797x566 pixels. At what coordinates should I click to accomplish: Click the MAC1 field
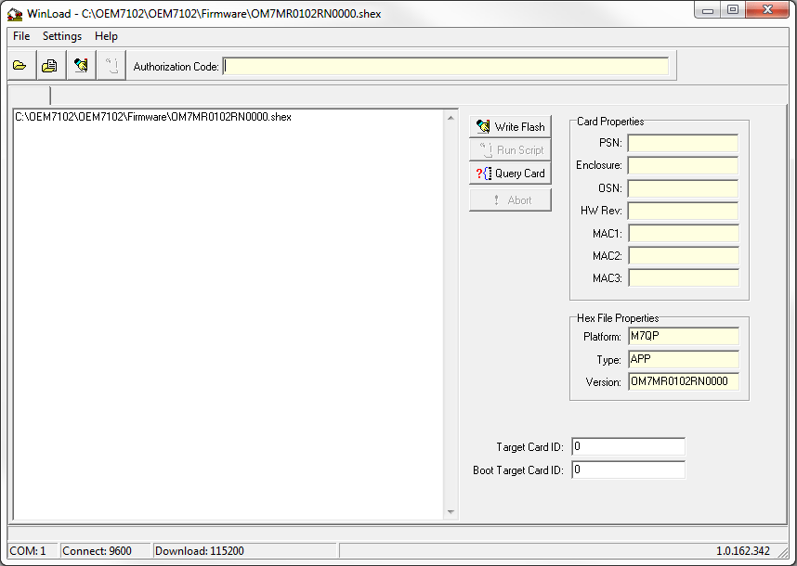684,234
